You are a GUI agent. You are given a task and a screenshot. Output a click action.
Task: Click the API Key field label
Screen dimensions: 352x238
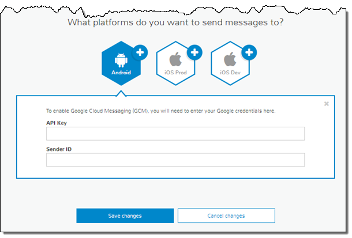55,123
